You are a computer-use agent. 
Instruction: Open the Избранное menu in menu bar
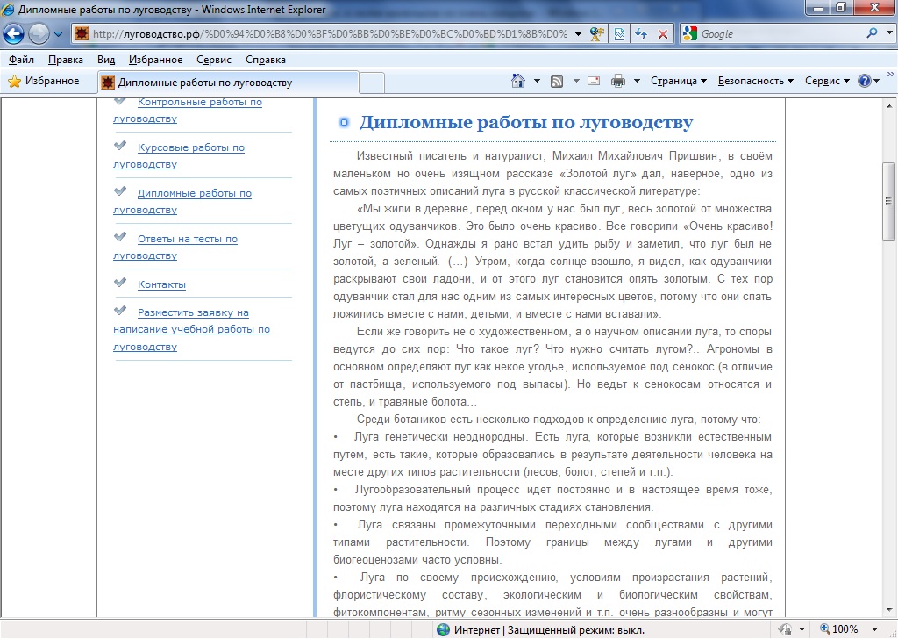click(x=155, y=60)
